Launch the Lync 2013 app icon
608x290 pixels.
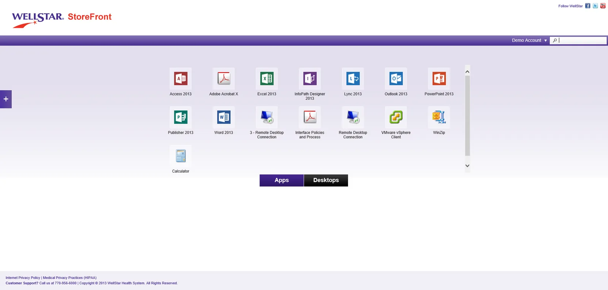[x=353, y=79]
